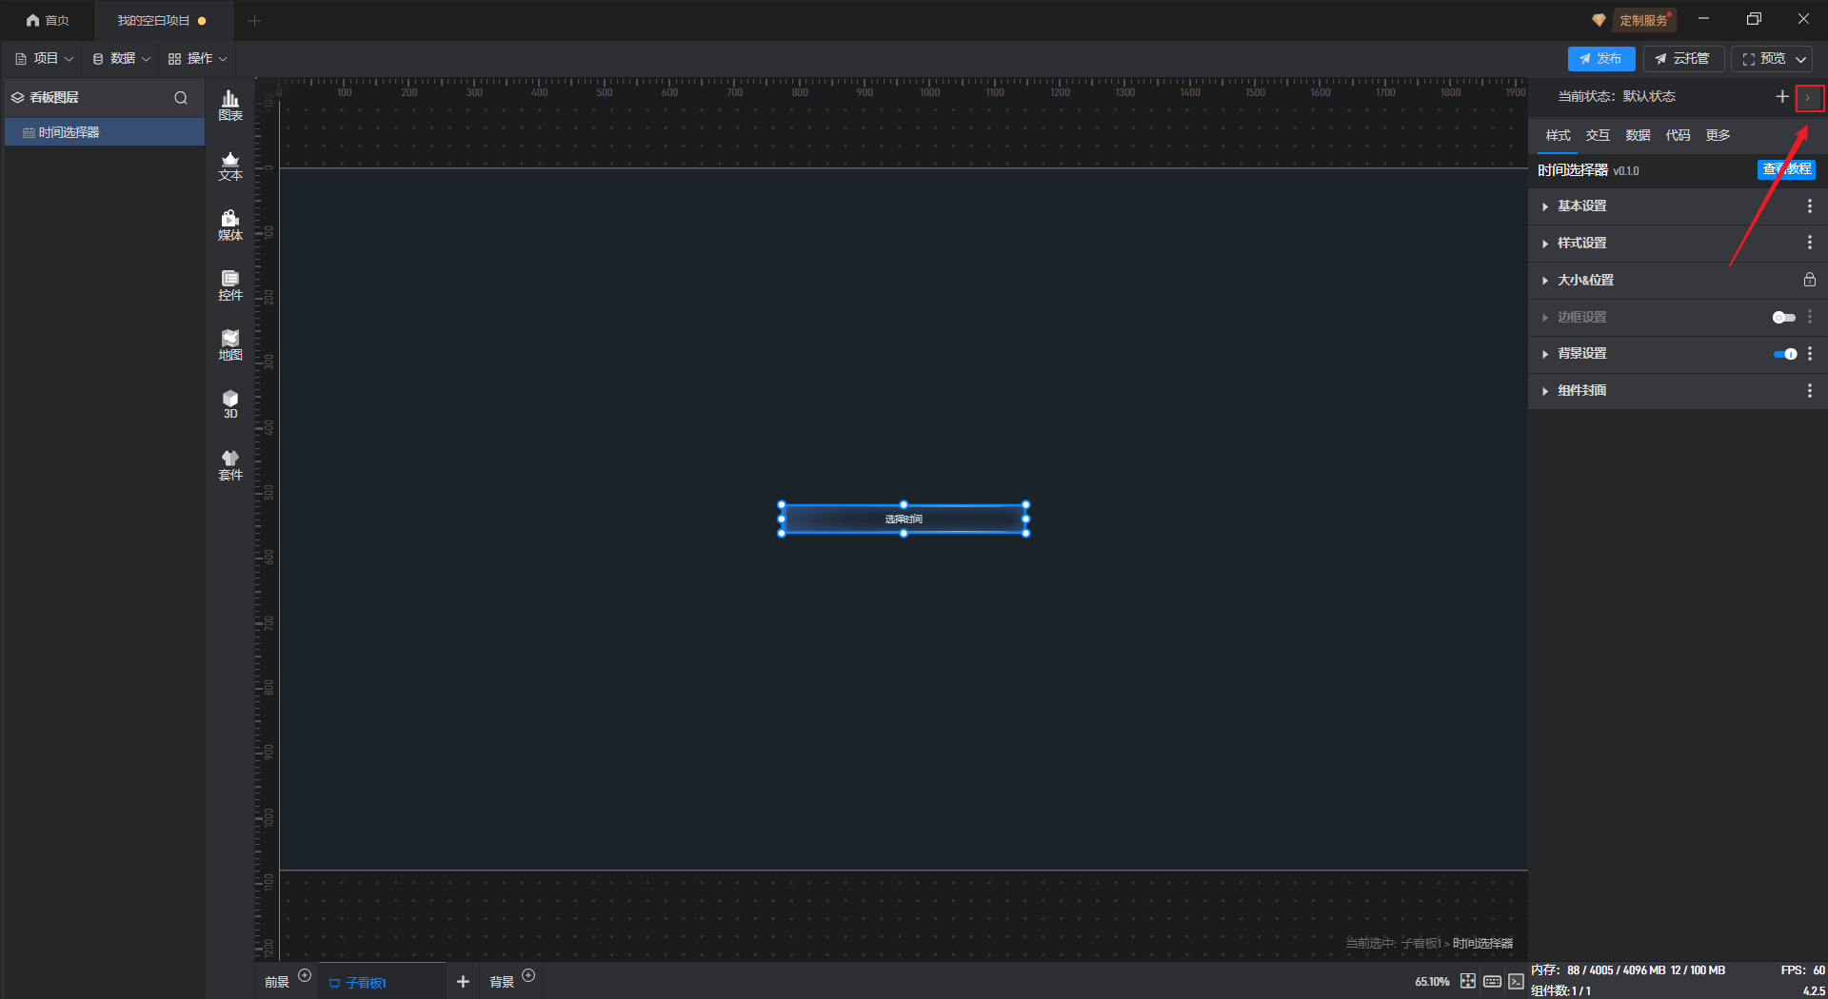Switch to the 交互 tab
The width and height of the screenshot is (1828, 999).
click(x=1598, y=135)
